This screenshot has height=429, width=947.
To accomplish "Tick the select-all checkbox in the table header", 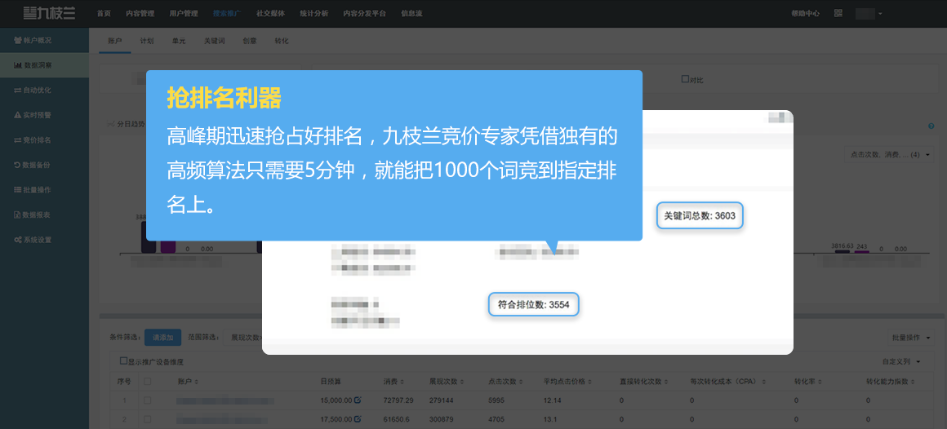I will pyautogui.click(x=147, y=382).
